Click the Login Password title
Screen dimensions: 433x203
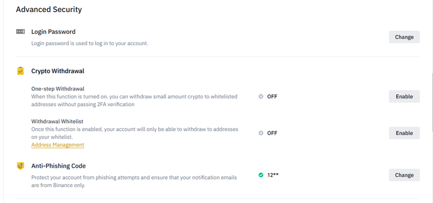(53, 32)
